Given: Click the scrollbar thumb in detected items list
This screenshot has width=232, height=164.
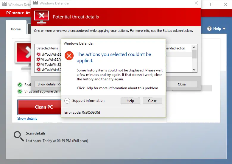Looking at the screenshot, I should pos(194,54).
